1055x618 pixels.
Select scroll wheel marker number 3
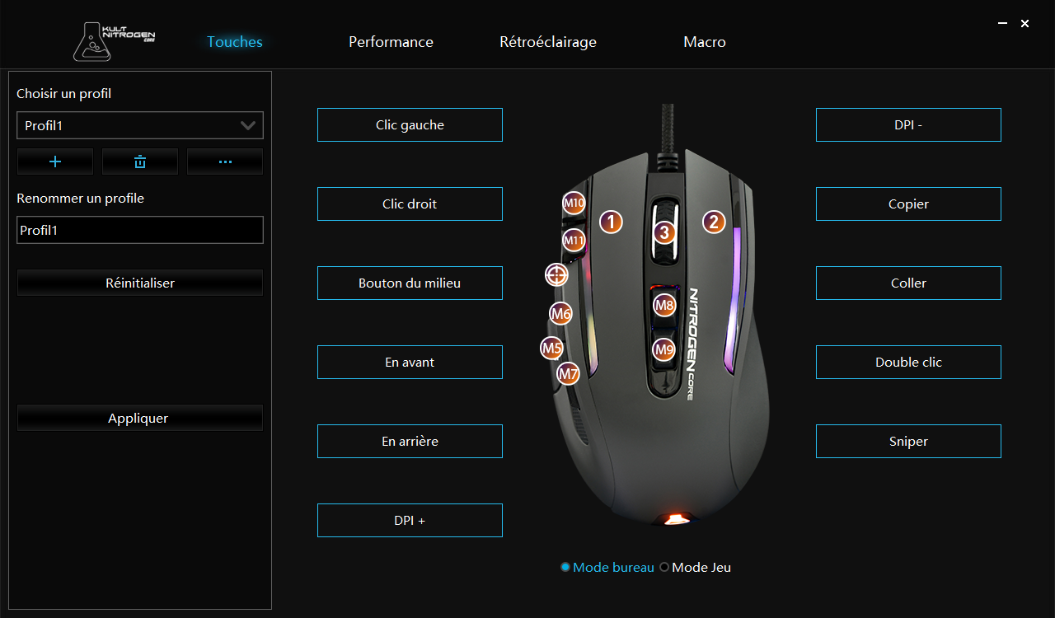[x=665, y=233]
